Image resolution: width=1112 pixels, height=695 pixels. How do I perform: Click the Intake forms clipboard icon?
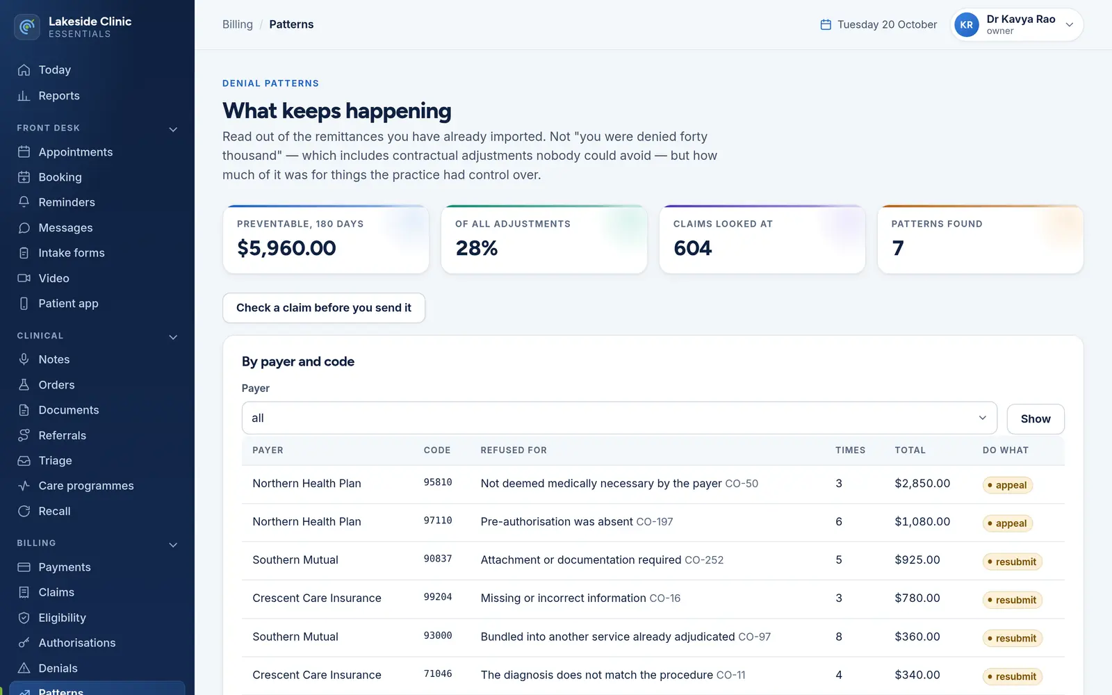pos(24,253)
